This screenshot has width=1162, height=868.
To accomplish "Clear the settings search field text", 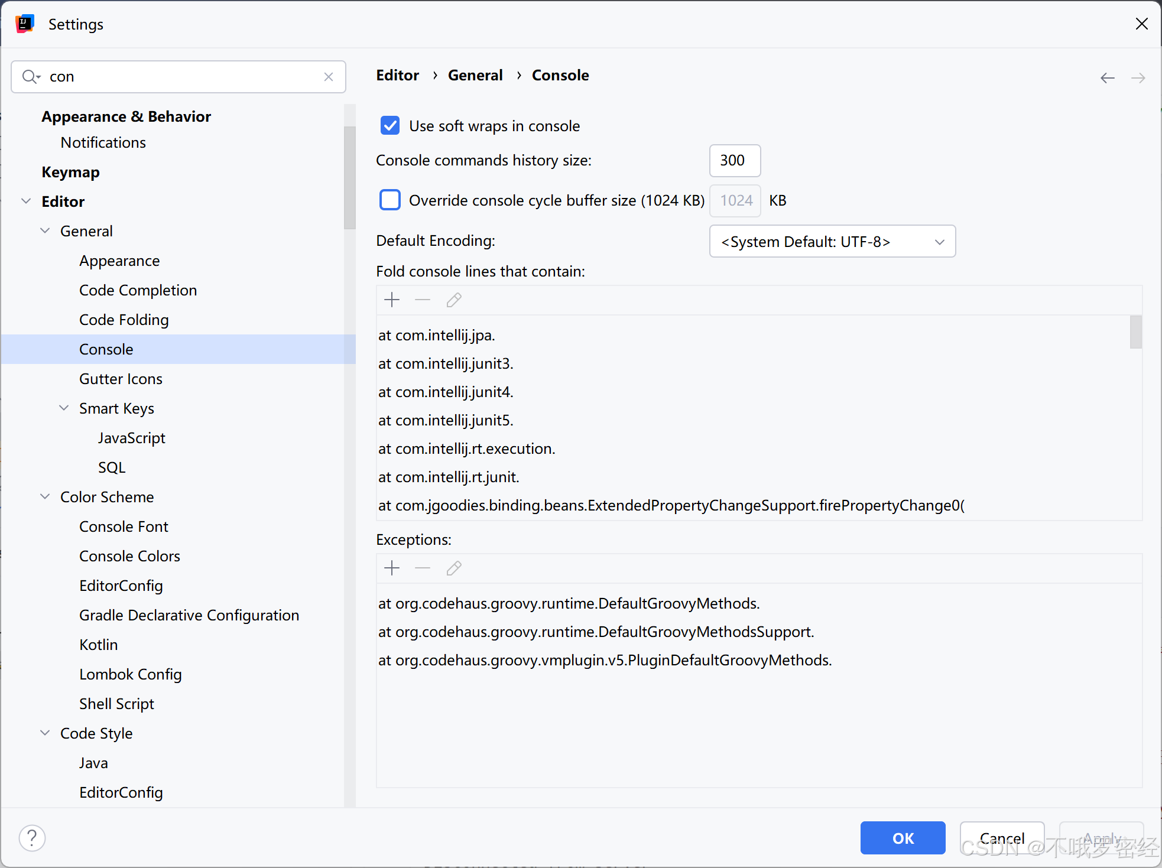I will pos(329,77).
